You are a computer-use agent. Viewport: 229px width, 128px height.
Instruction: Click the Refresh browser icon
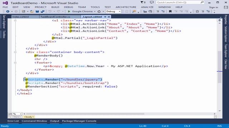[99, 11]
